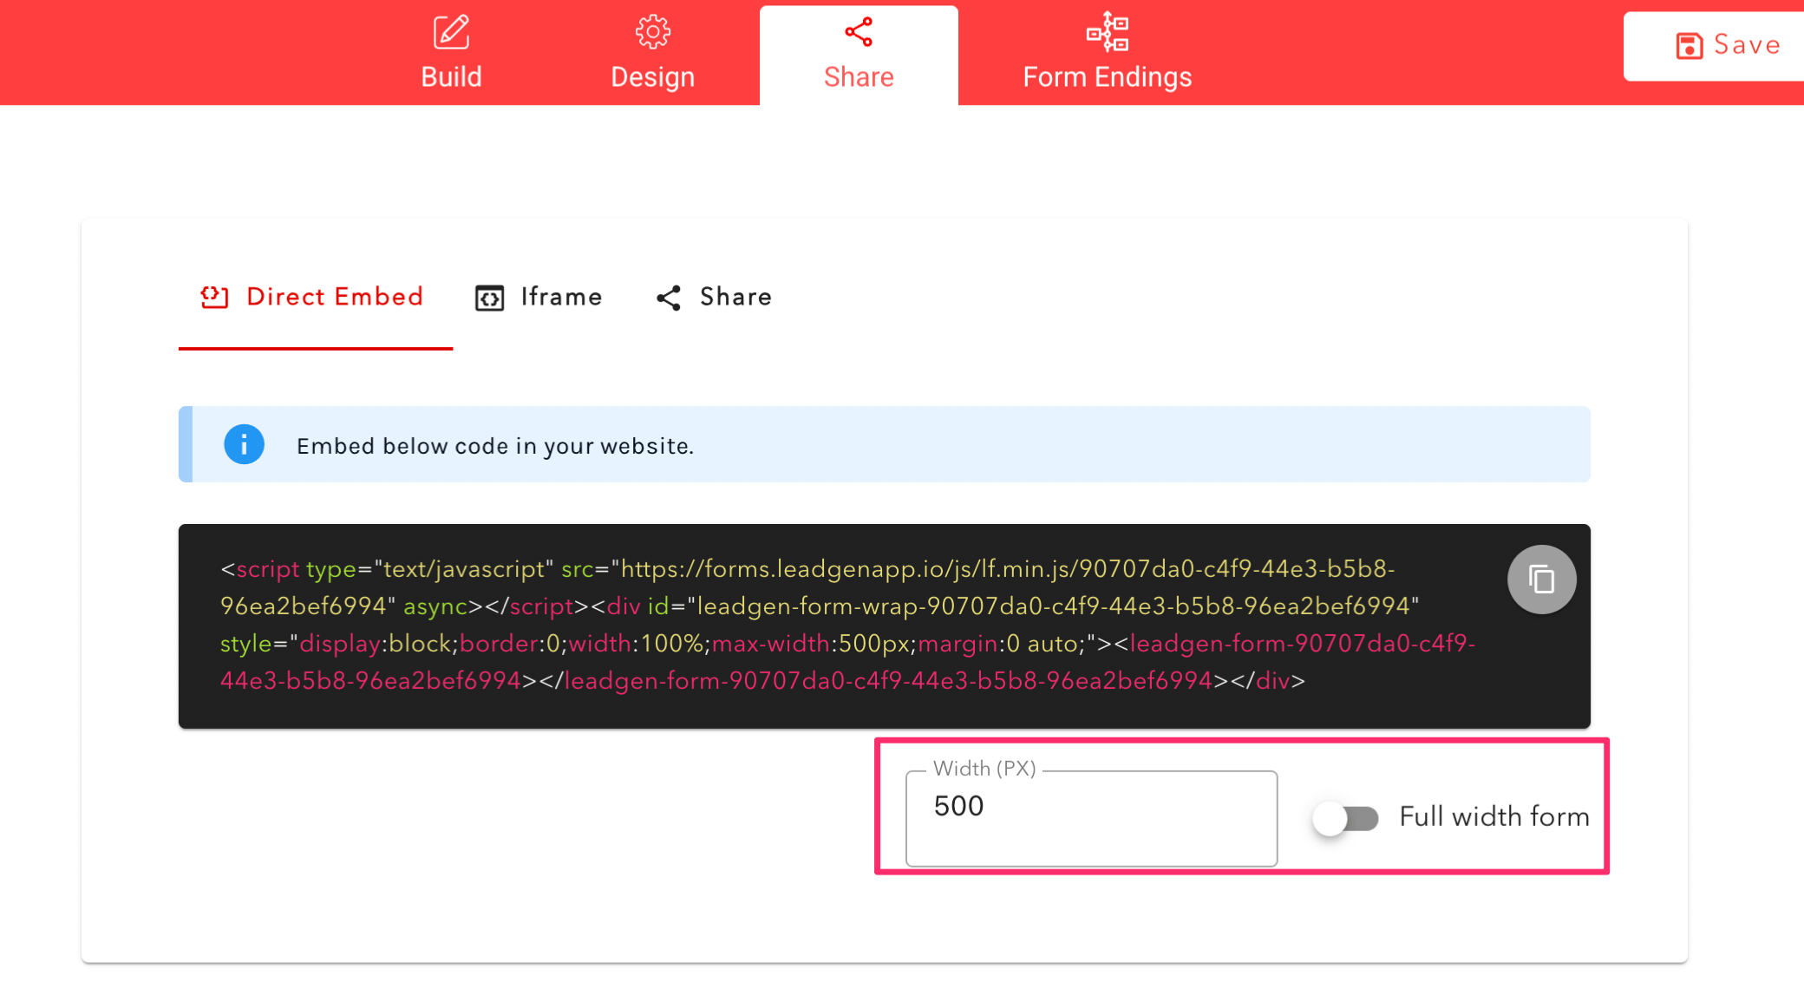Select the Iframe embed tab

coord(560,298)
